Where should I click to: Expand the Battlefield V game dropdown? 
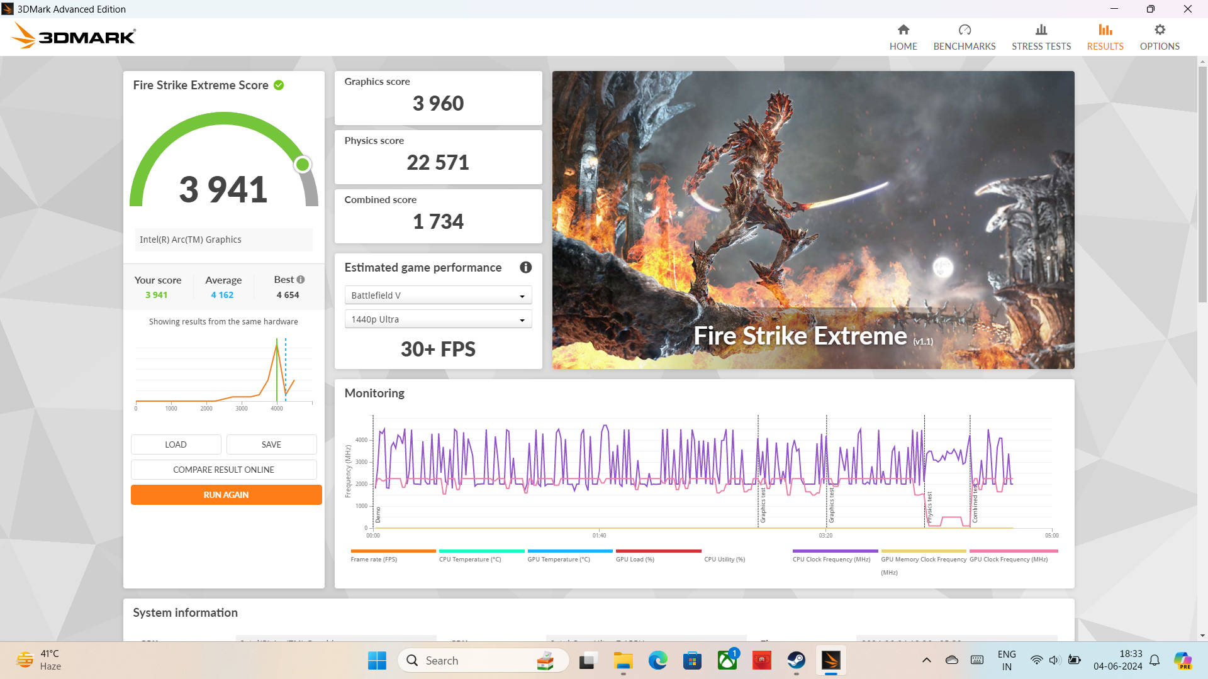438,295
